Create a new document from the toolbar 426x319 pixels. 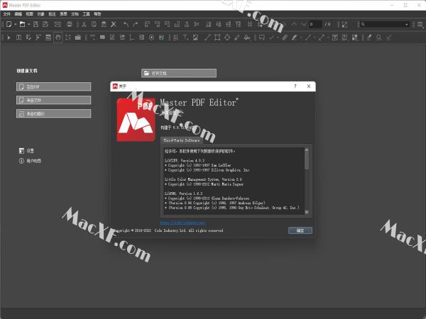(9, 24)
